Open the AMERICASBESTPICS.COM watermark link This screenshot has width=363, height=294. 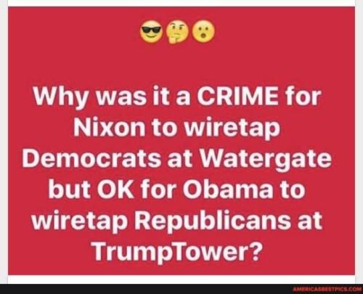(327, 289)
